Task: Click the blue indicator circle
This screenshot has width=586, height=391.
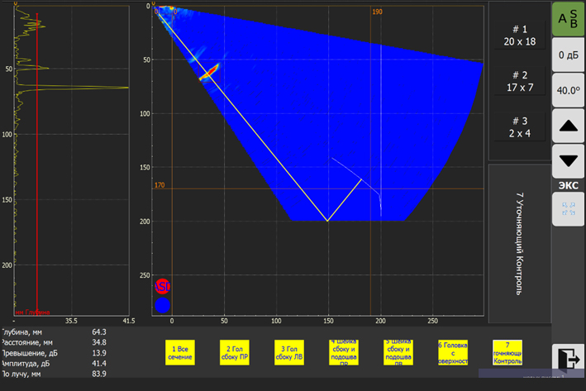Action: (x=162, y=305)
